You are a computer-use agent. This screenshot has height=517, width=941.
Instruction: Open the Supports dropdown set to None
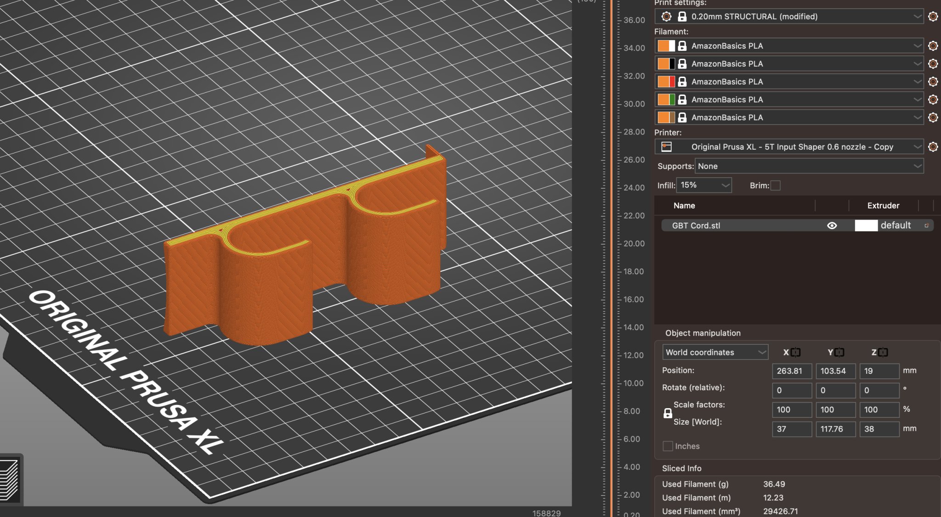point(809,166)
